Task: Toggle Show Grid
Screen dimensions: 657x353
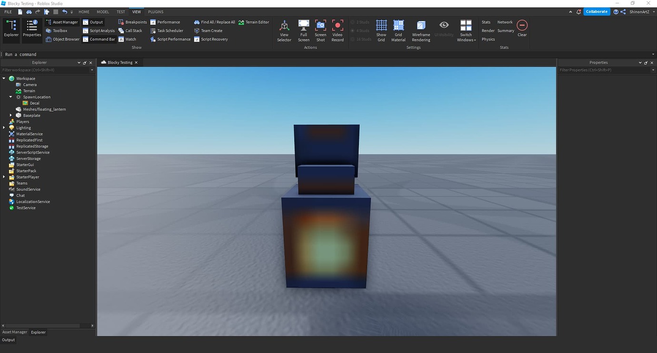Action: [381, 31]
